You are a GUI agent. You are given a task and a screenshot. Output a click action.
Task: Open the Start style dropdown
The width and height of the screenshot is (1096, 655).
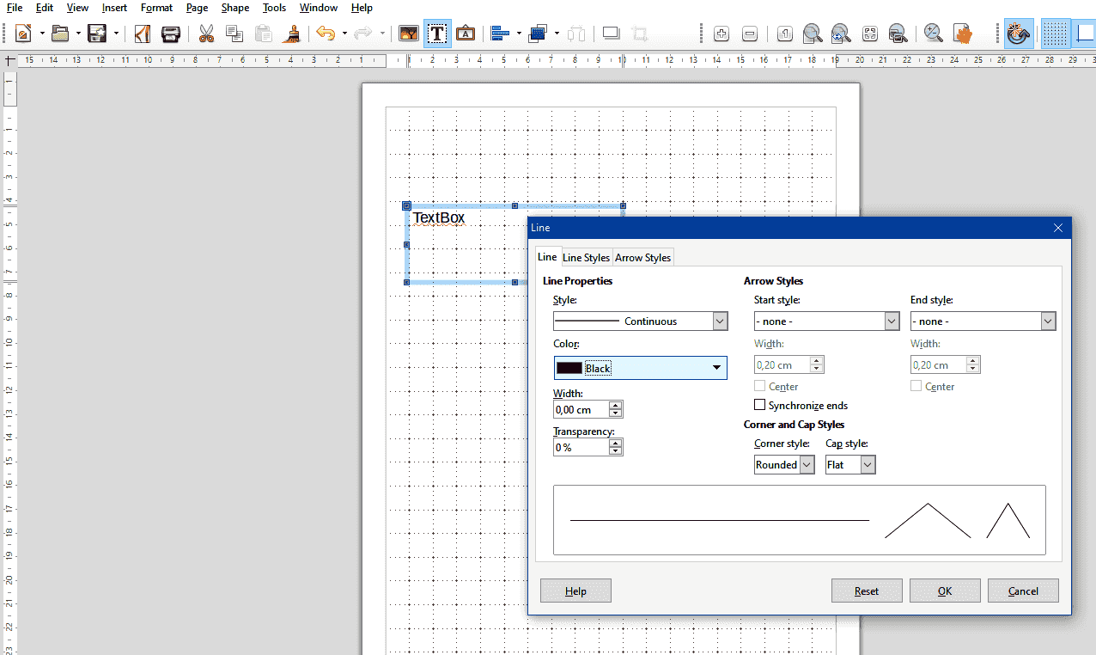tap(892, 321)
